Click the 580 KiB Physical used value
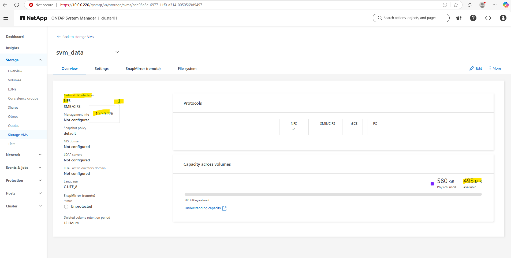This screenshot has width=511, height=258. point(446,181)
